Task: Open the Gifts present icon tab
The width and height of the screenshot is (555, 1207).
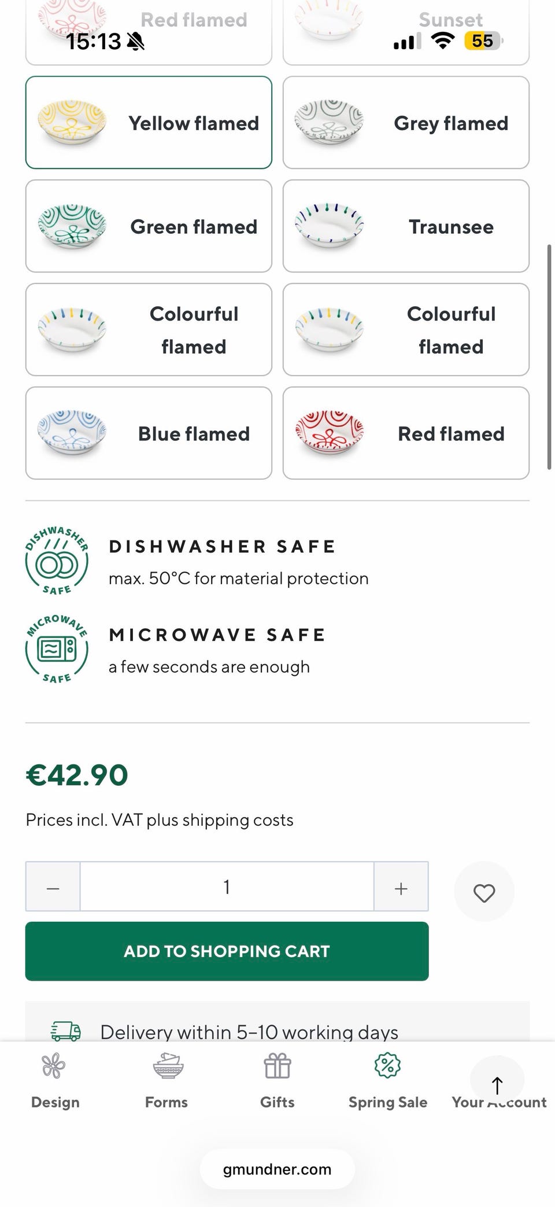Action: [277, 1066]
